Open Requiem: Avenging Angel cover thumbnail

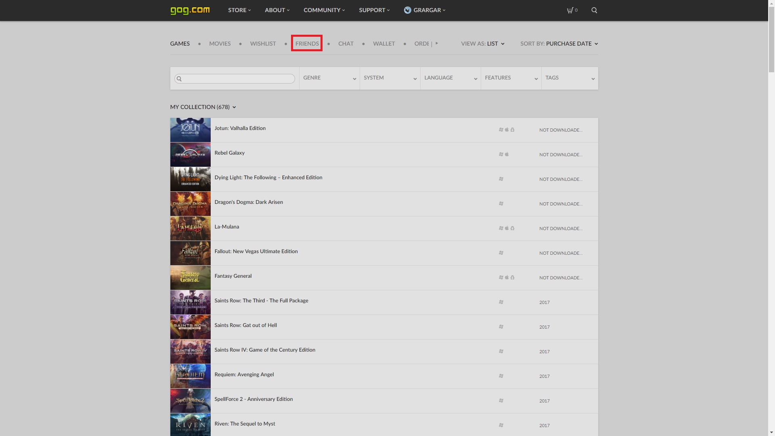click(190, 376)
